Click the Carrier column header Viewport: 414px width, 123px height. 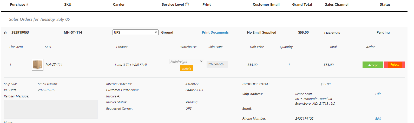pyautogui.click(x=119, y=4)
